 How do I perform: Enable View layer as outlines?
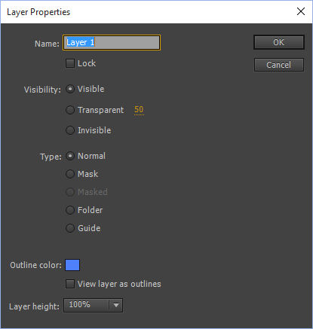70,284
